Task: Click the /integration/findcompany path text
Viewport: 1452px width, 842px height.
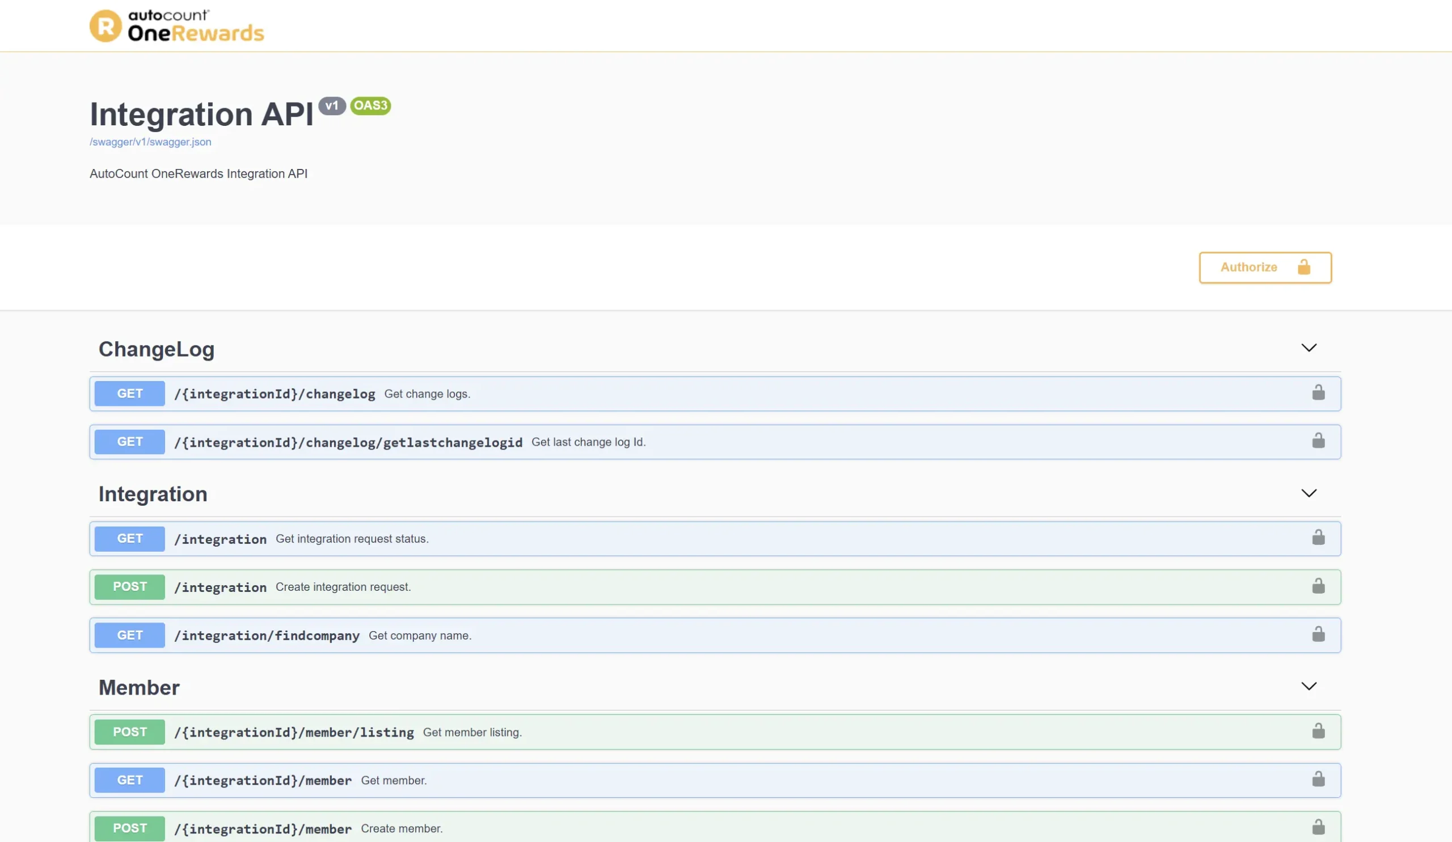Action: point(267,636)
